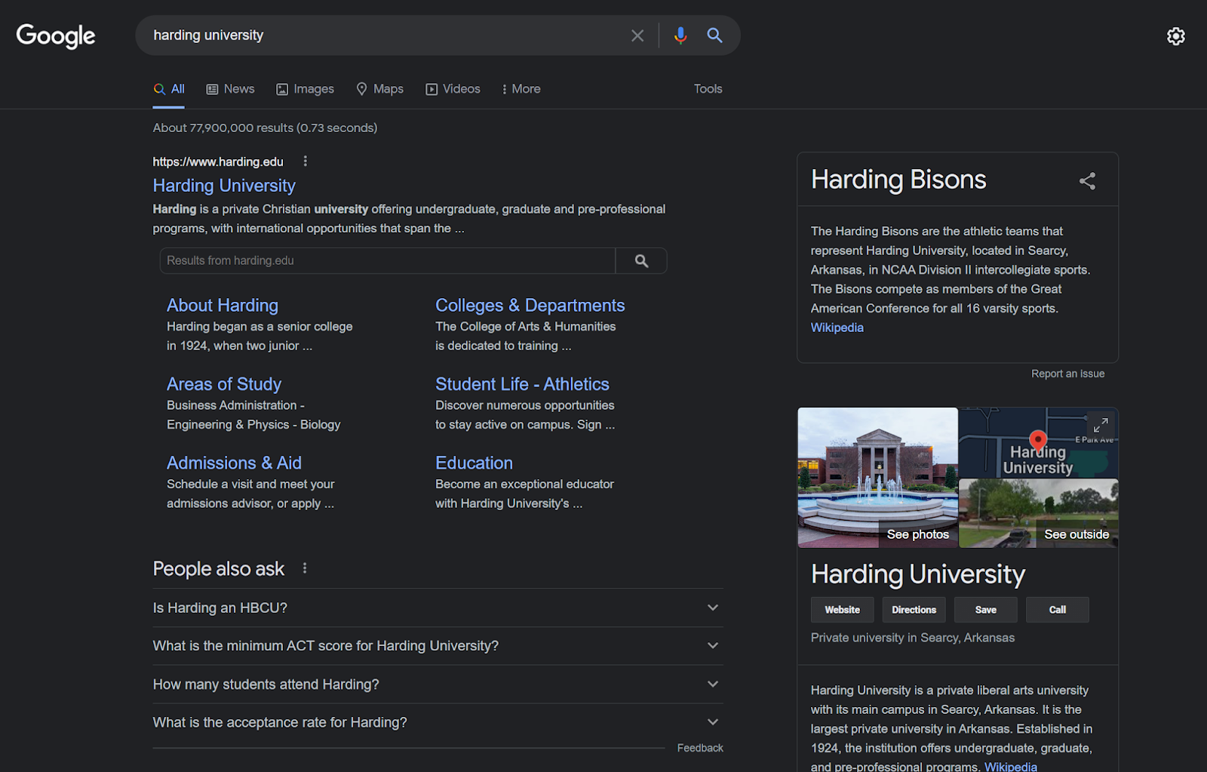The image size is (1207, 772).
Task: Open the Colleges & Departments sitelink
Action: (x=530, y=306)
